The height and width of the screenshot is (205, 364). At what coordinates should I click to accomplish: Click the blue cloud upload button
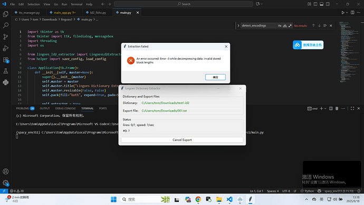pos(308,45)
